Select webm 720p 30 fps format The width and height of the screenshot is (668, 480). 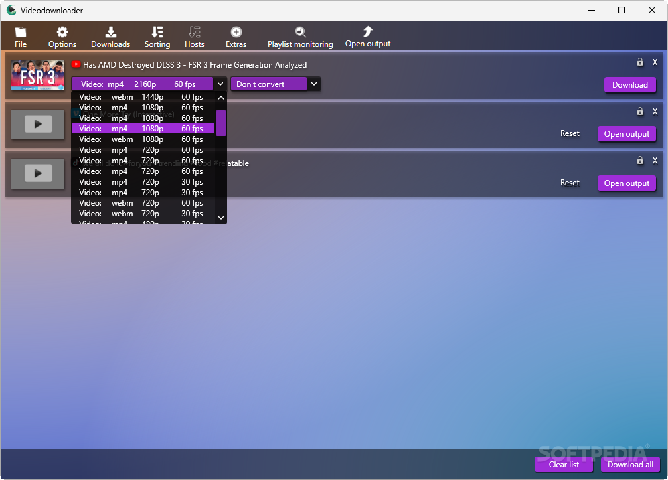143,214
